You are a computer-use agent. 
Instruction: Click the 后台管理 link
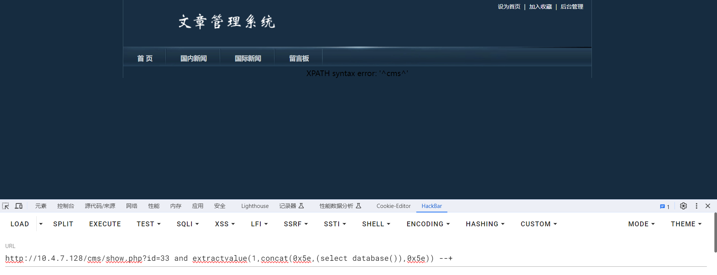point(572,7)
